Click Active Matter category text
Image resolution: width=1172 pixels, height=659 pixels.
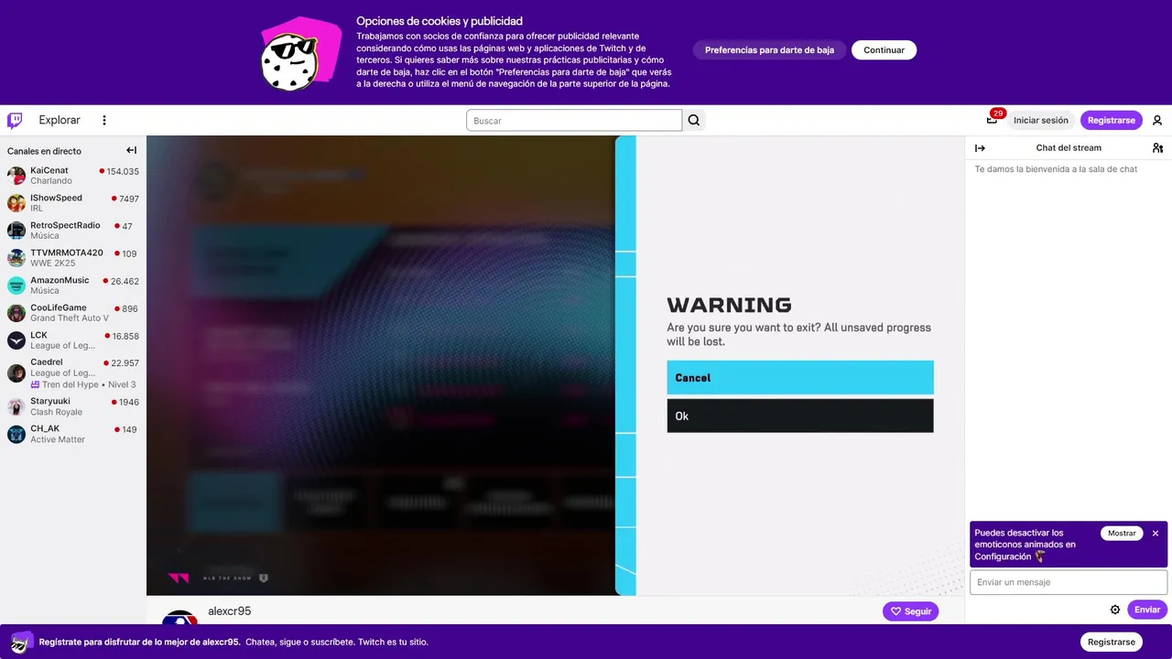point(58,439)
